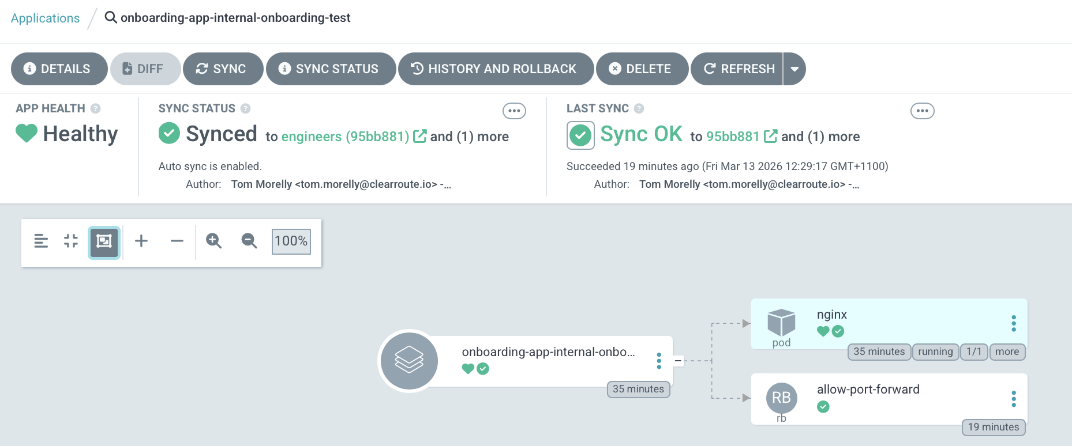Open application node three-dot menu
This screenshot has height=446, width=1072.
[658, 361]
